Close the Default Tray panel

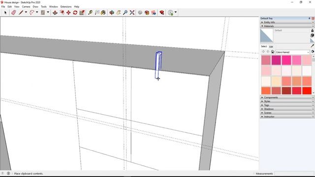pos(313,18)
